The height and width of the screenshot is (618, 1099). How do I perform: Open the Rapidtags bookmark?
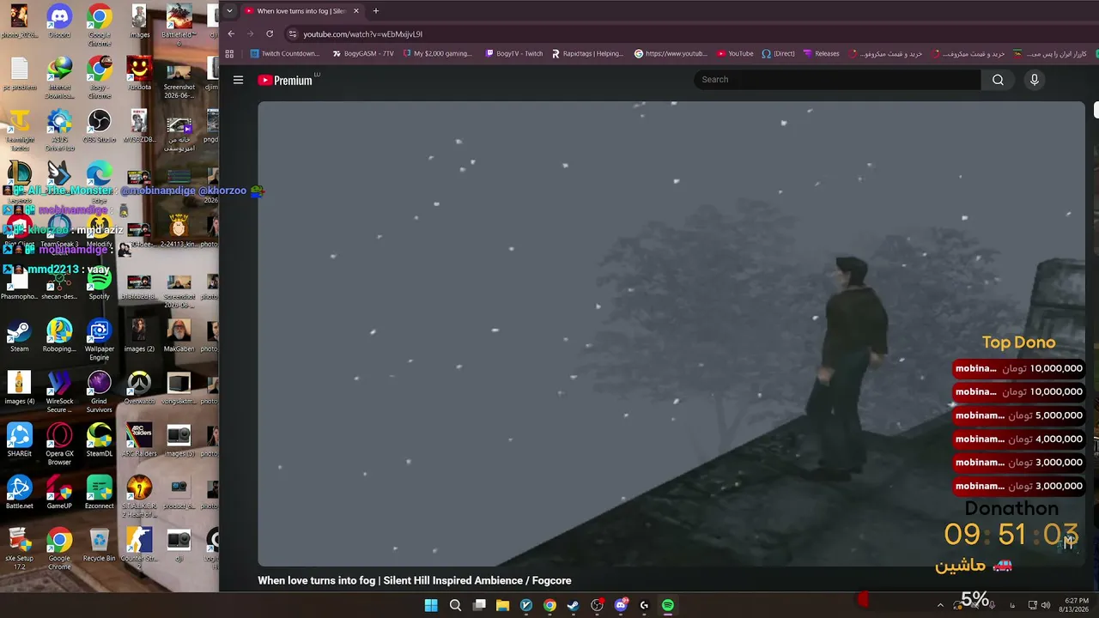tap(587, 53)
